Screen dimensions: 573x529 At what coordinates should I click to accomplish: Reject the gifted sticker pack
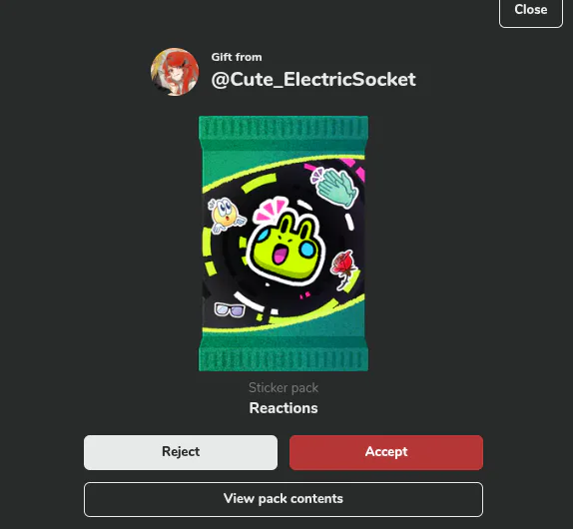pyautogui.click(x=181, y=452)
